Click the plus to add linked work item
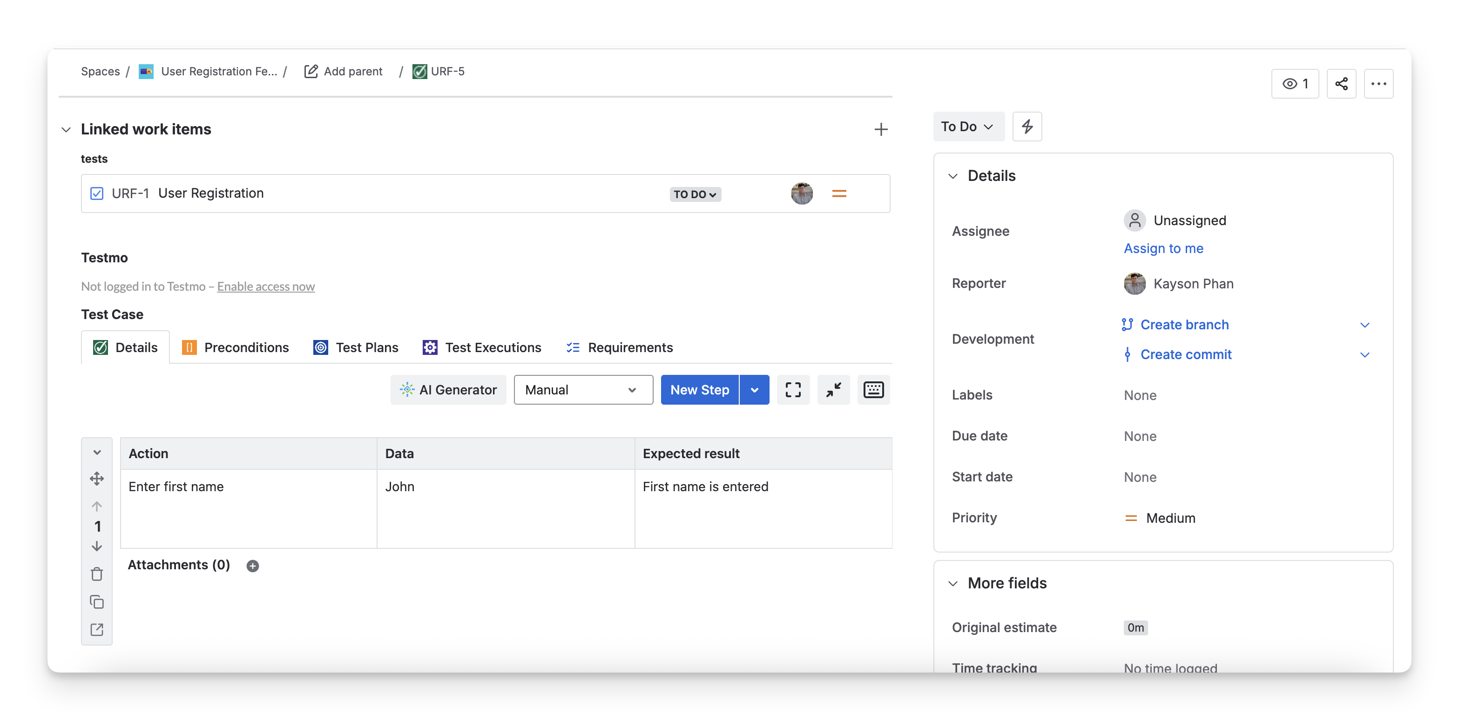This screenshot has height=720, width=1459. click(881, 130)
